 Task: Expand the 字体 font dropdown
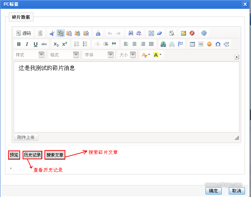pyautogui.click(x=99, y=55)
